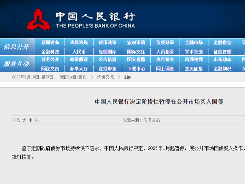Visit the 意见征集 page
The height and width of the screenshot is (184, 245).
[x=194, y=68]
